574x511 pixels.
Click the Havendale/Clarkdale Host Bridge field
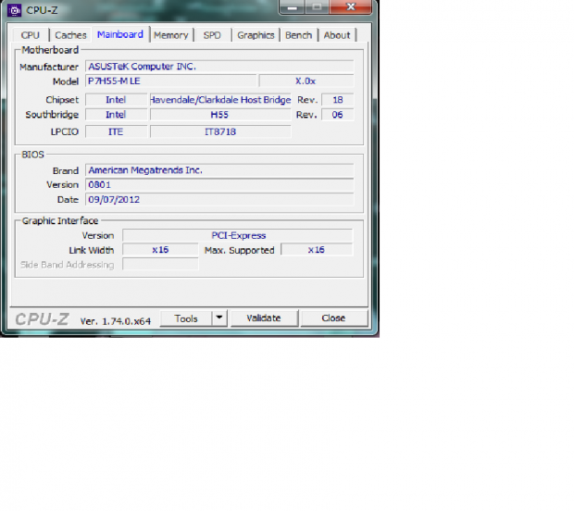[x=220, y=100]
